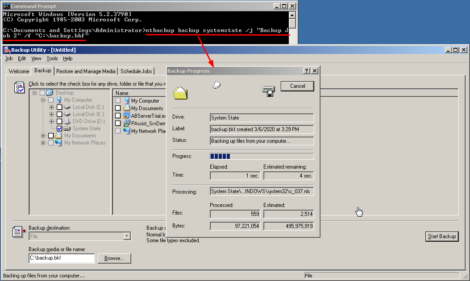Click the DVD Drive (D:) disc icon
This screenshot has height=281, width=470.
tap(67, 121)
